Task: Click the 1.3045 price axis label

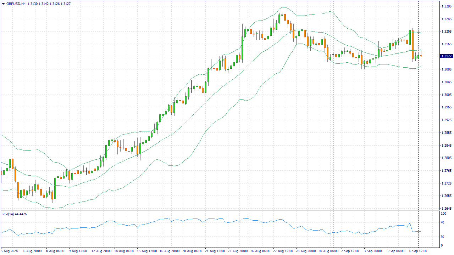Action: click(446, 82)
